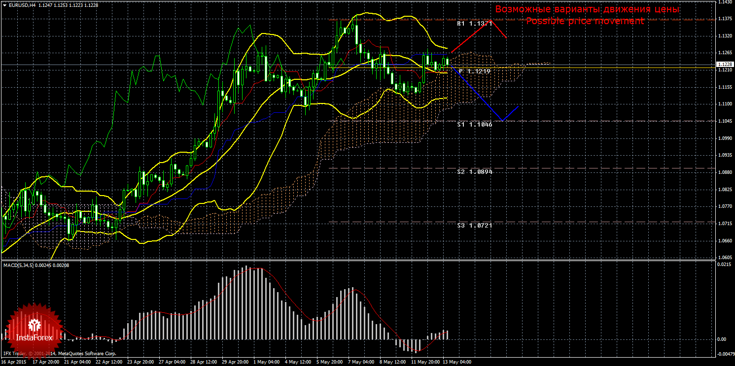Click 1.1045 on the price scale
The image size is (735, 366).
724,121
